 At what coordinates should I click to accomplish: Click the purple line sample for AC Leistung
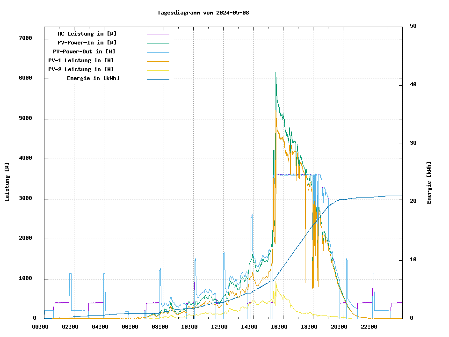(x=158, y=35)
